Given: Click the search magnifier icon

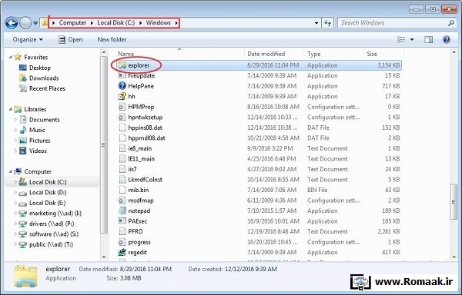Looking at the screenshot, I should click(x=451, y=22).
